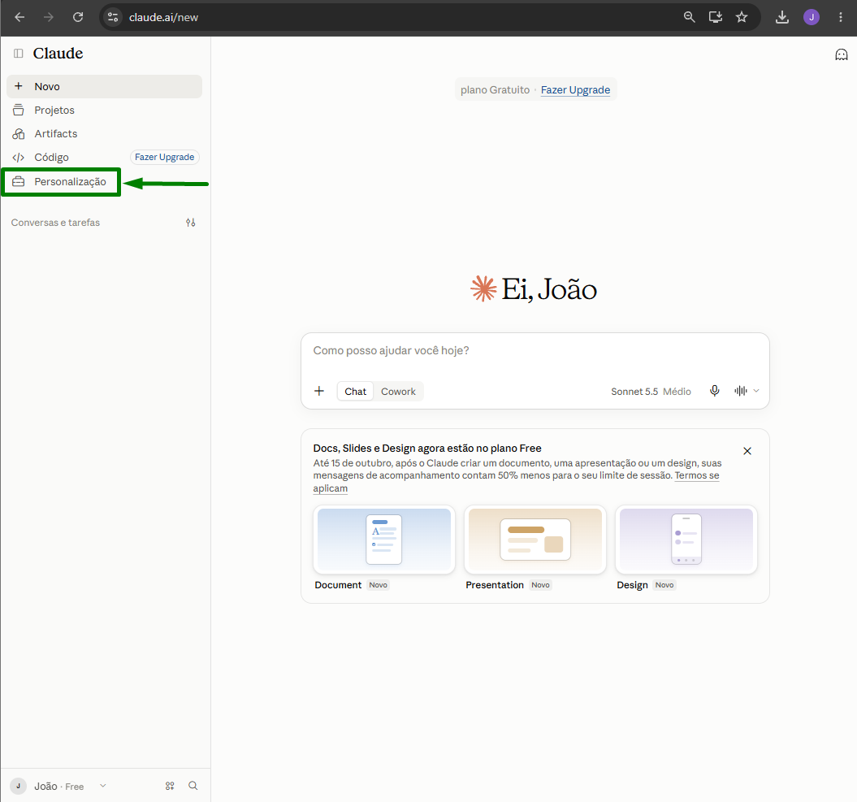Viewport: 857px width, 802px height.
Task: Click the install app icon in address bar
Action: coord(716,17)
